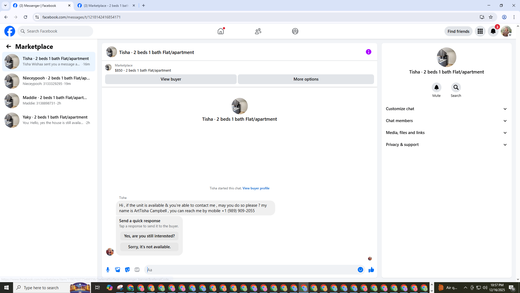Open the Chrome tab search dropdown
Image resolution: width=520 pixels, height=293 pixels.
(5, 5)
